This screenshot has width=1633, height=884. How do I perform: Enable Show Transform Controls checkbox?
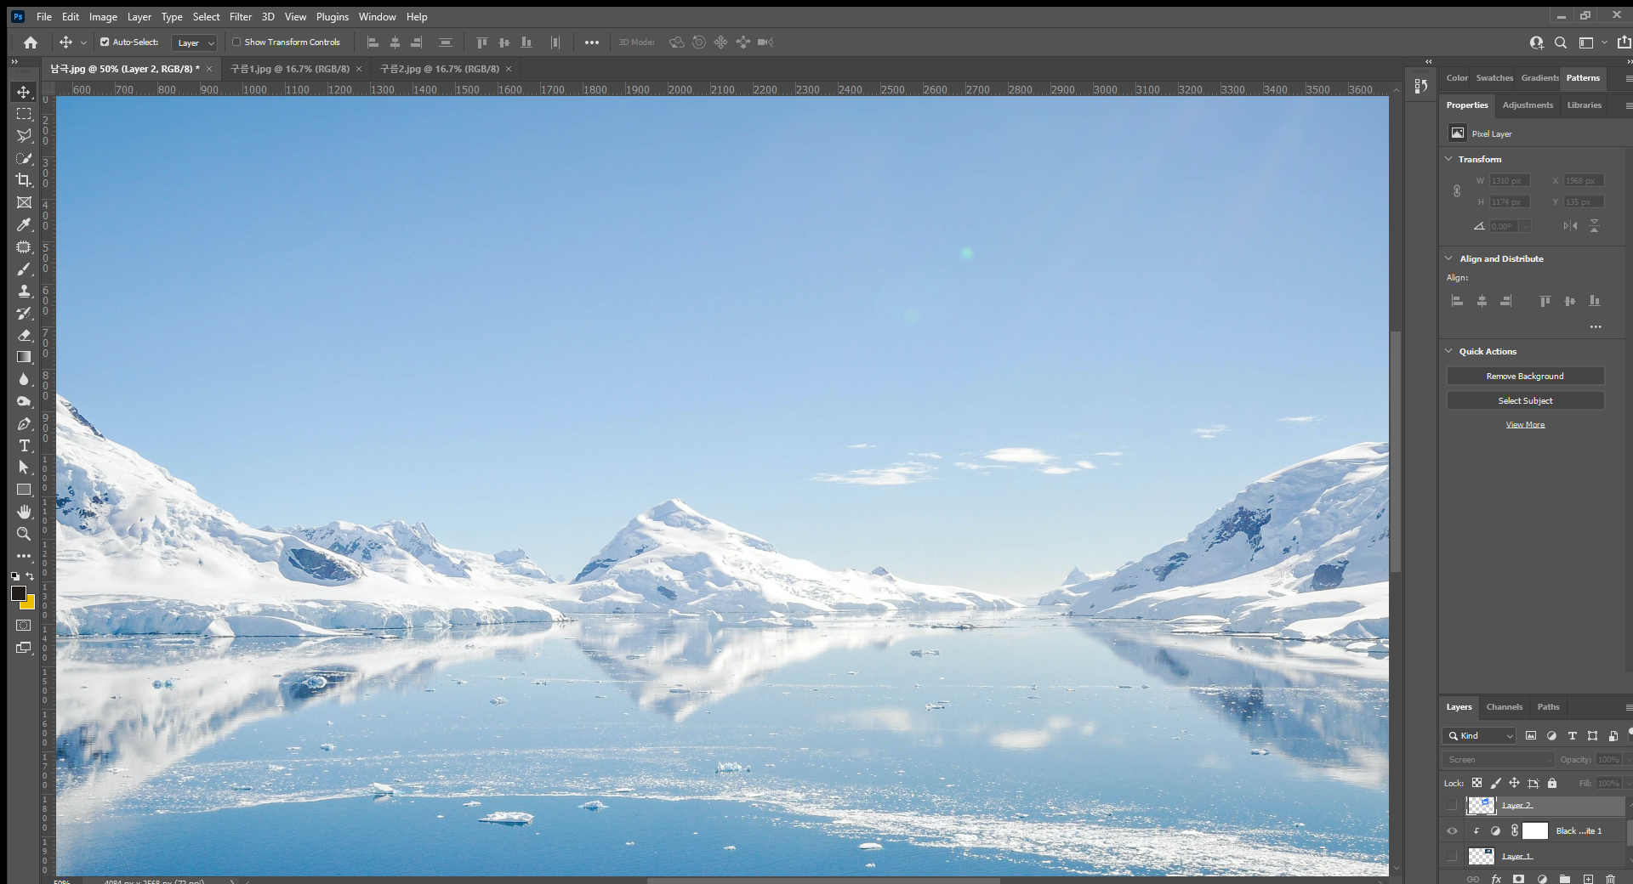pos(236,42)
